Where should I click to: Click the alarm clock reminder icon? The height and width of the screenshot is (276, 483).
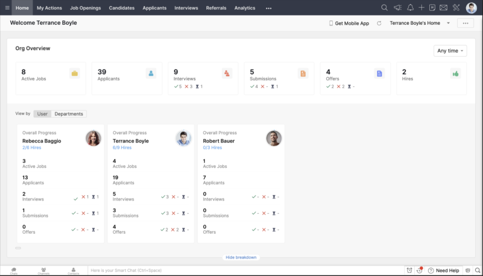tap(409, 271)
